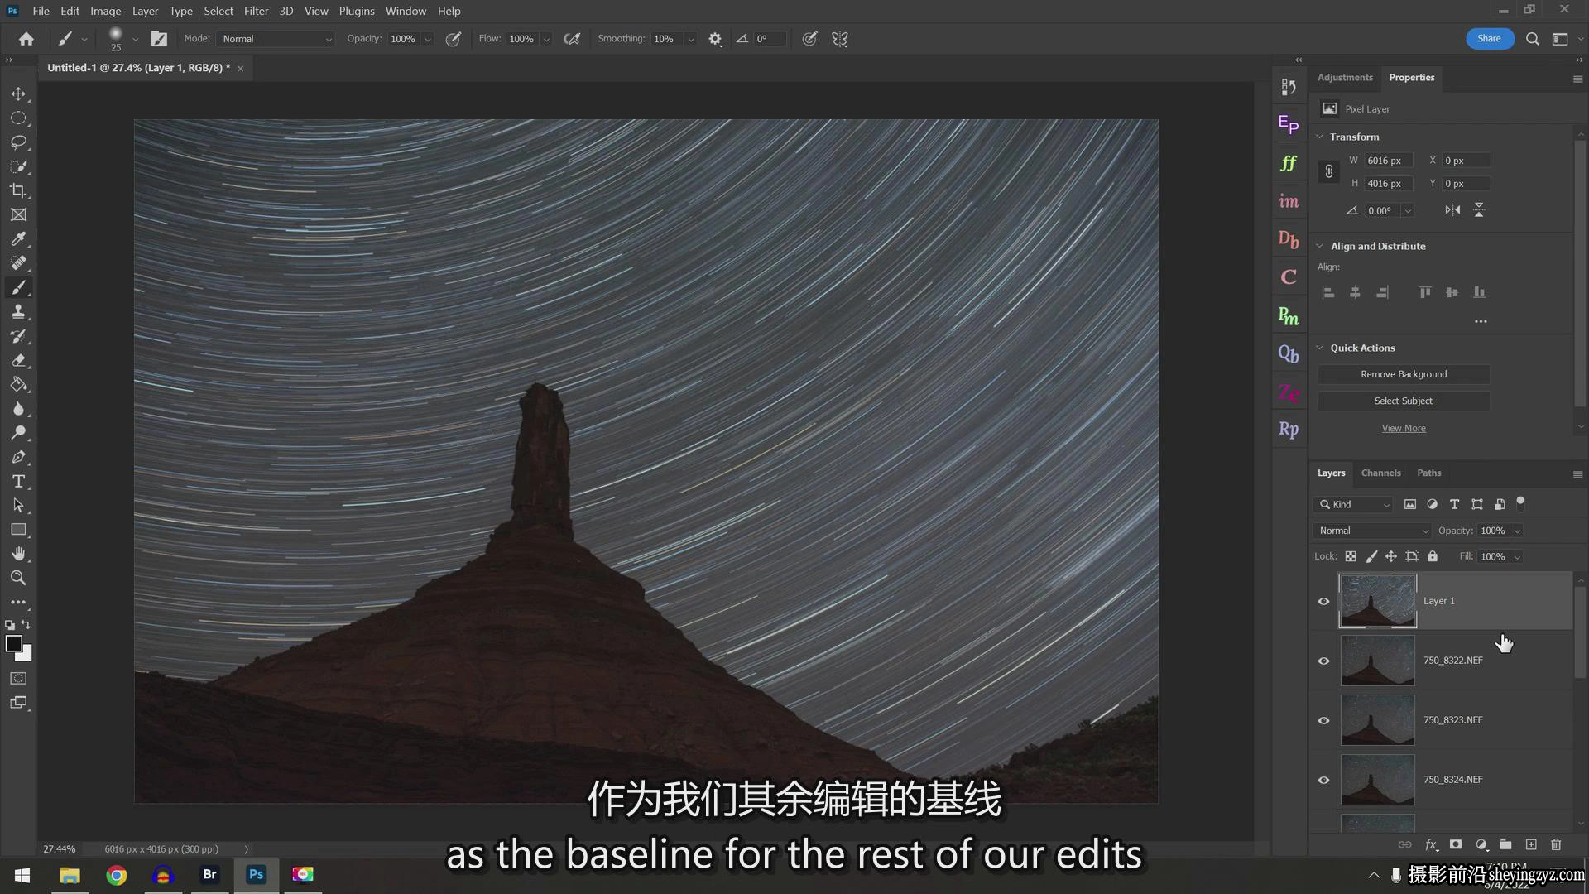Select the Rectangle shape tool
This screenshot has width=1589, height=894.
(x=18, y=529)
